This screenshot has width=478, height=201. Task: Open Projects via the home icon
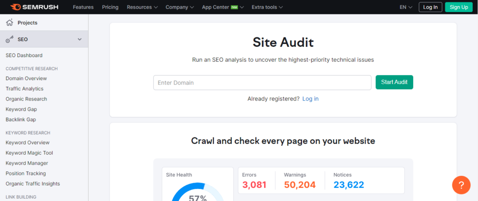[10, 22]
